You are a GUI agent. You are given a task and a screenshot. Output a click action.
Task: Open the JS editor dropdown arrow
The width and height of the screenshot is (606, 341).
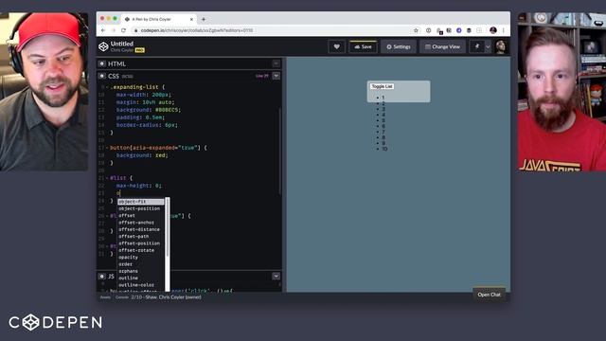point(276,277)
